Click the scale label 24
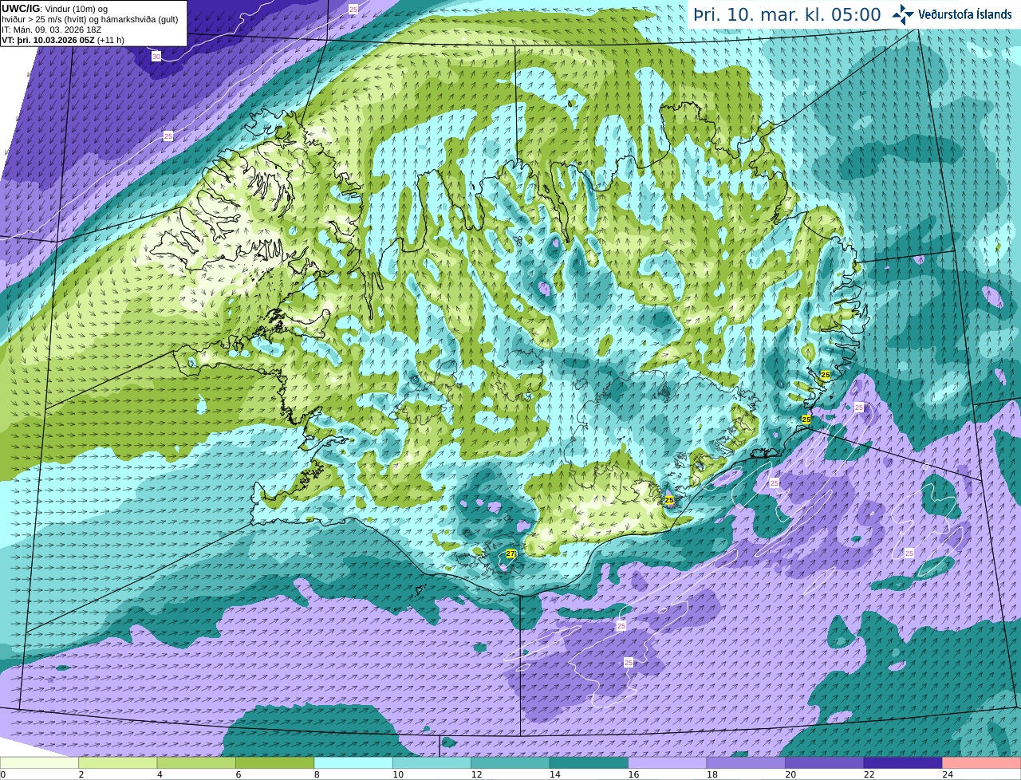 pos(948,774)
